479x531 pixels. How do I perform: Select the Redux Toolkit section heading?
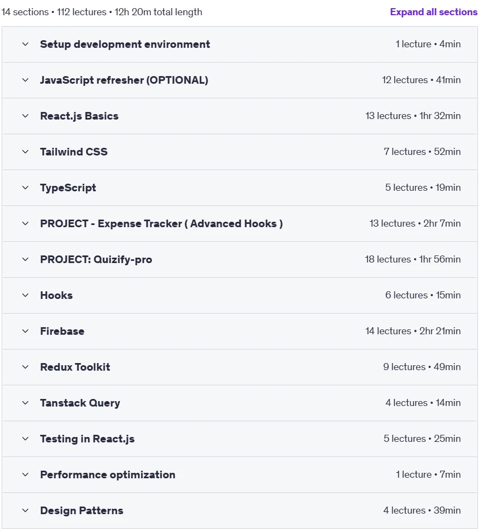(x=75, y=367)
